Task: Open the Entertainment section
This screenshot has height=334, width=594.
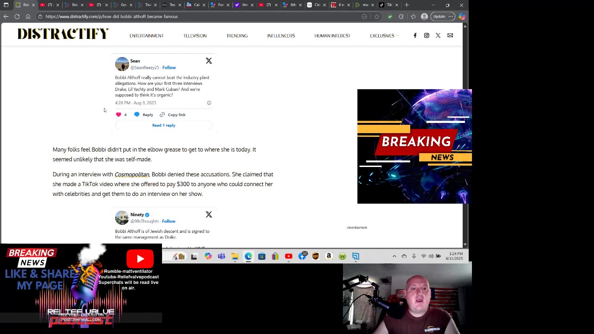Action: coord(147,36)
